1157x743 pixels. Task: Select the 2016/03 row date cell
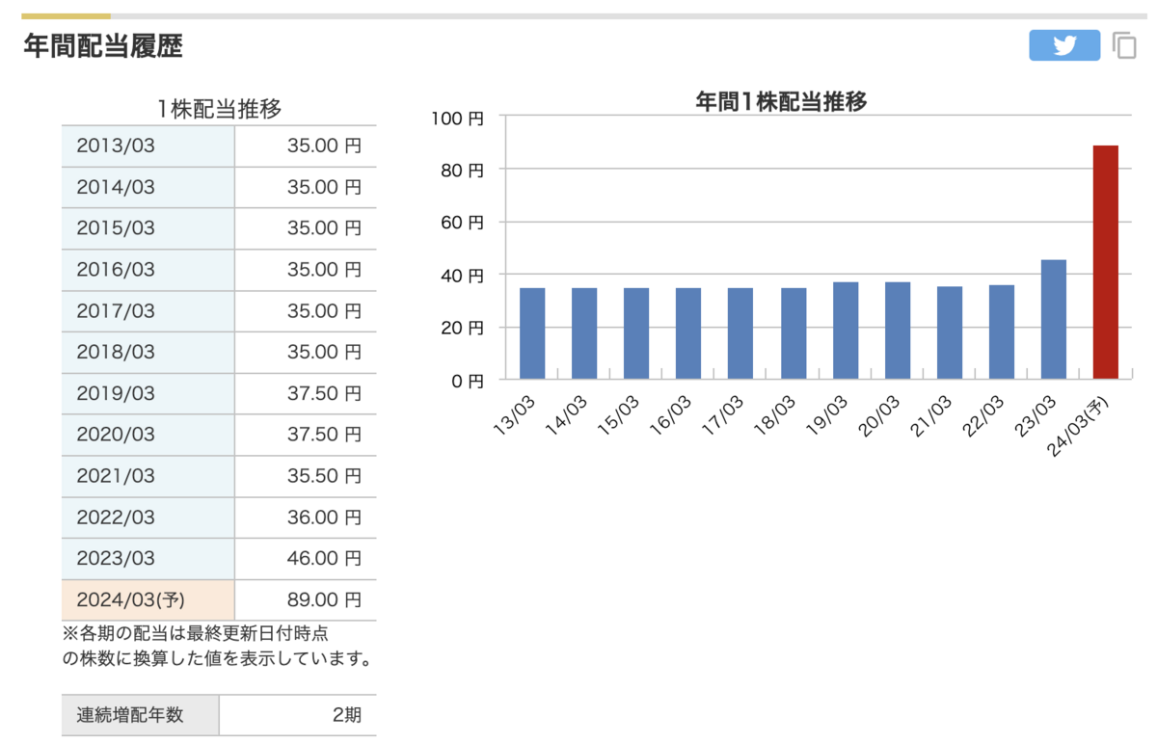tap(148, 271)
